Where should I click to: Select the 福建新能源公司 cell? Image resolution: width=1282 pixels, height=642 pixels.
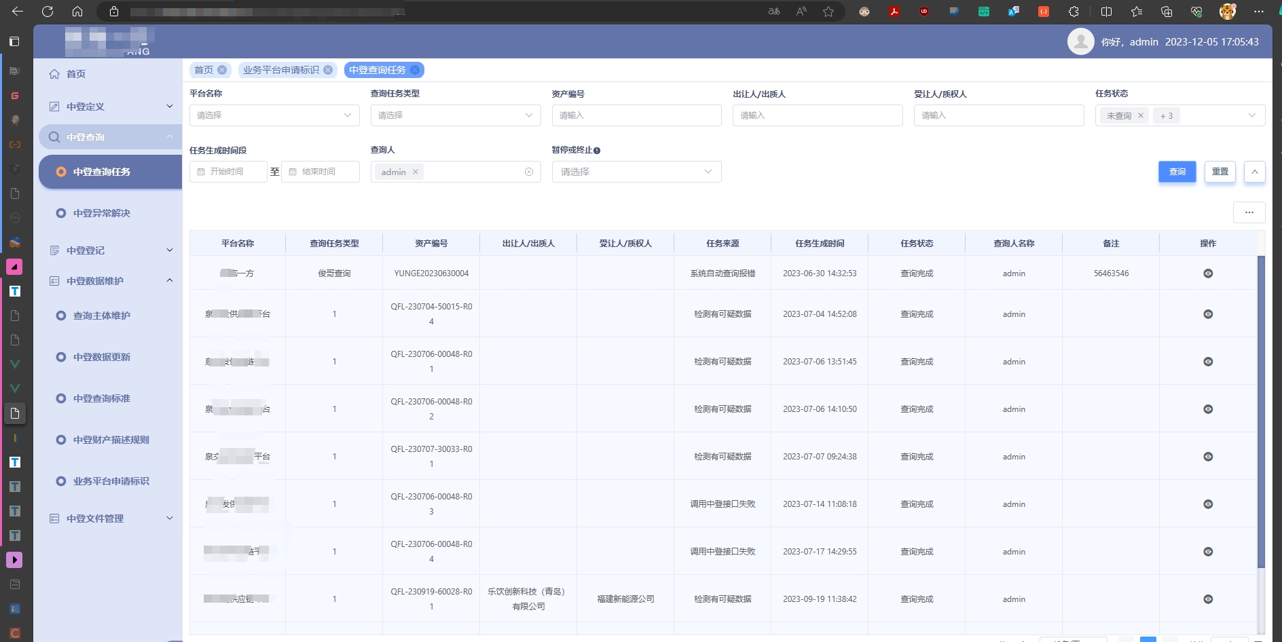point(625,599)
